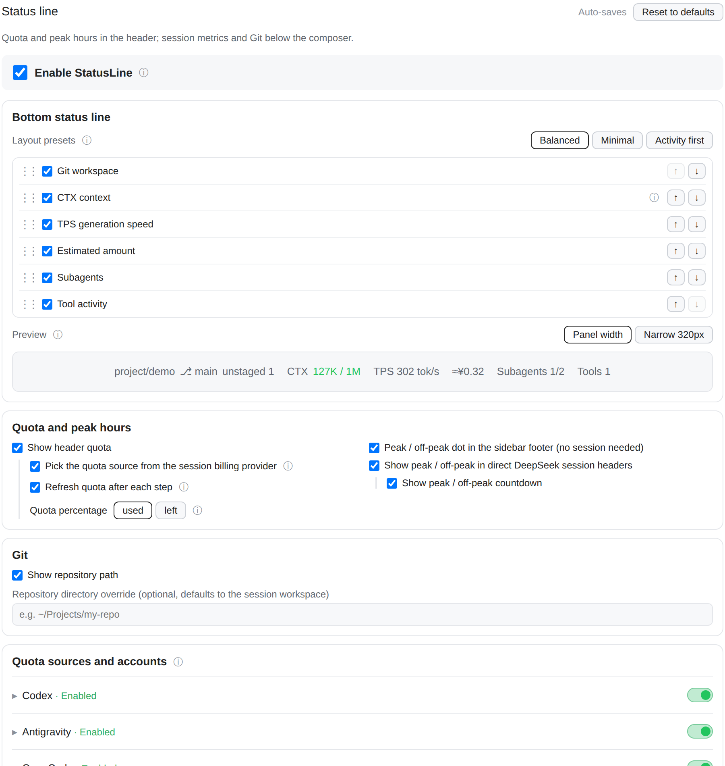Open info for Quota sources and accounts
Screen dimensions: 725x766
pos(178,662)
